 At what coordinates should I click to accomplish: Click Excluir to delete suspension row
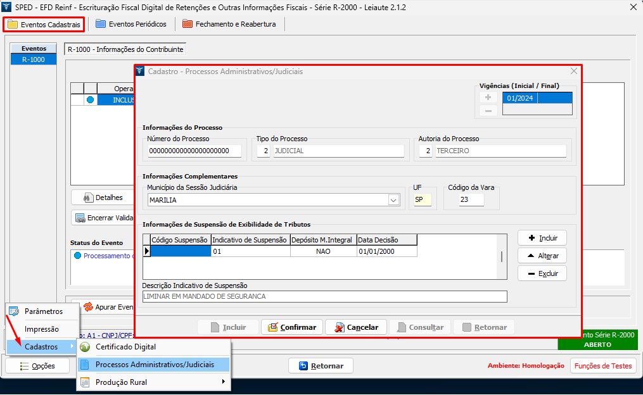click(542, 273)
